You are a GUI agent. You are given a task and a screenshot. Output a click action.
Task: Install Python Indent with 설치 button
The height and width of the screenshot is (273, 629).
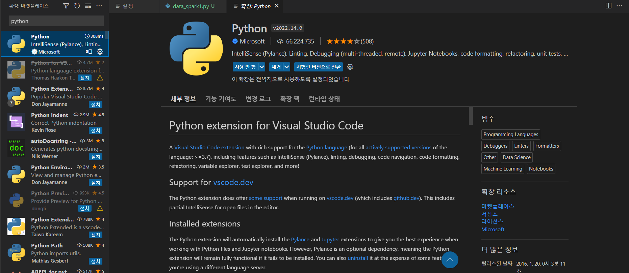tap(96, 130)
